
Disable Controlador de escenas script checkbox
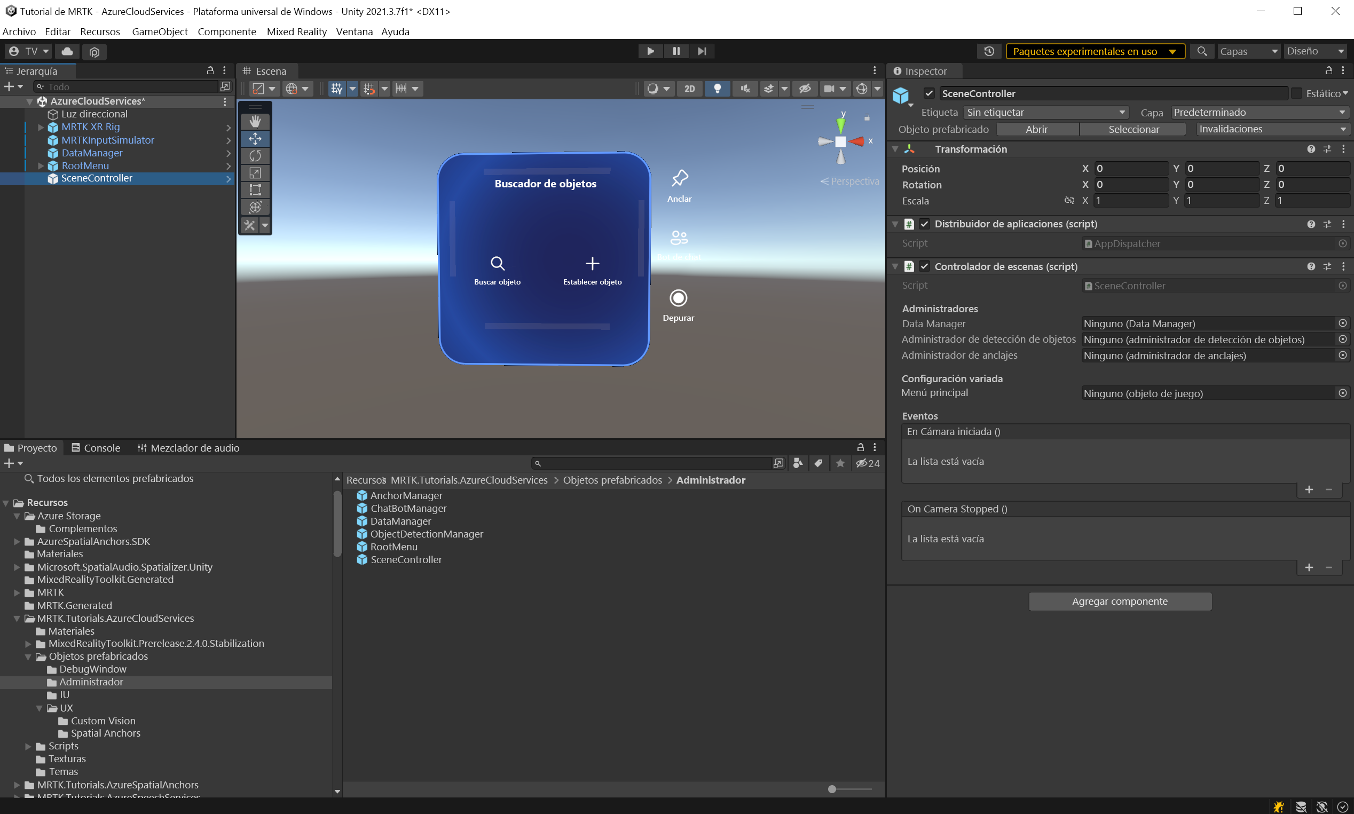[x=924, y=266]
